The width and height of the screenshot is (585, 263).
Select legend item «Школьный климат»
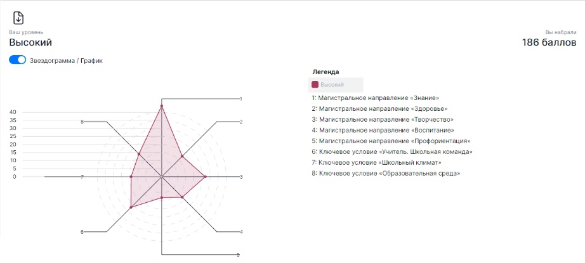[x=377, y=163]
